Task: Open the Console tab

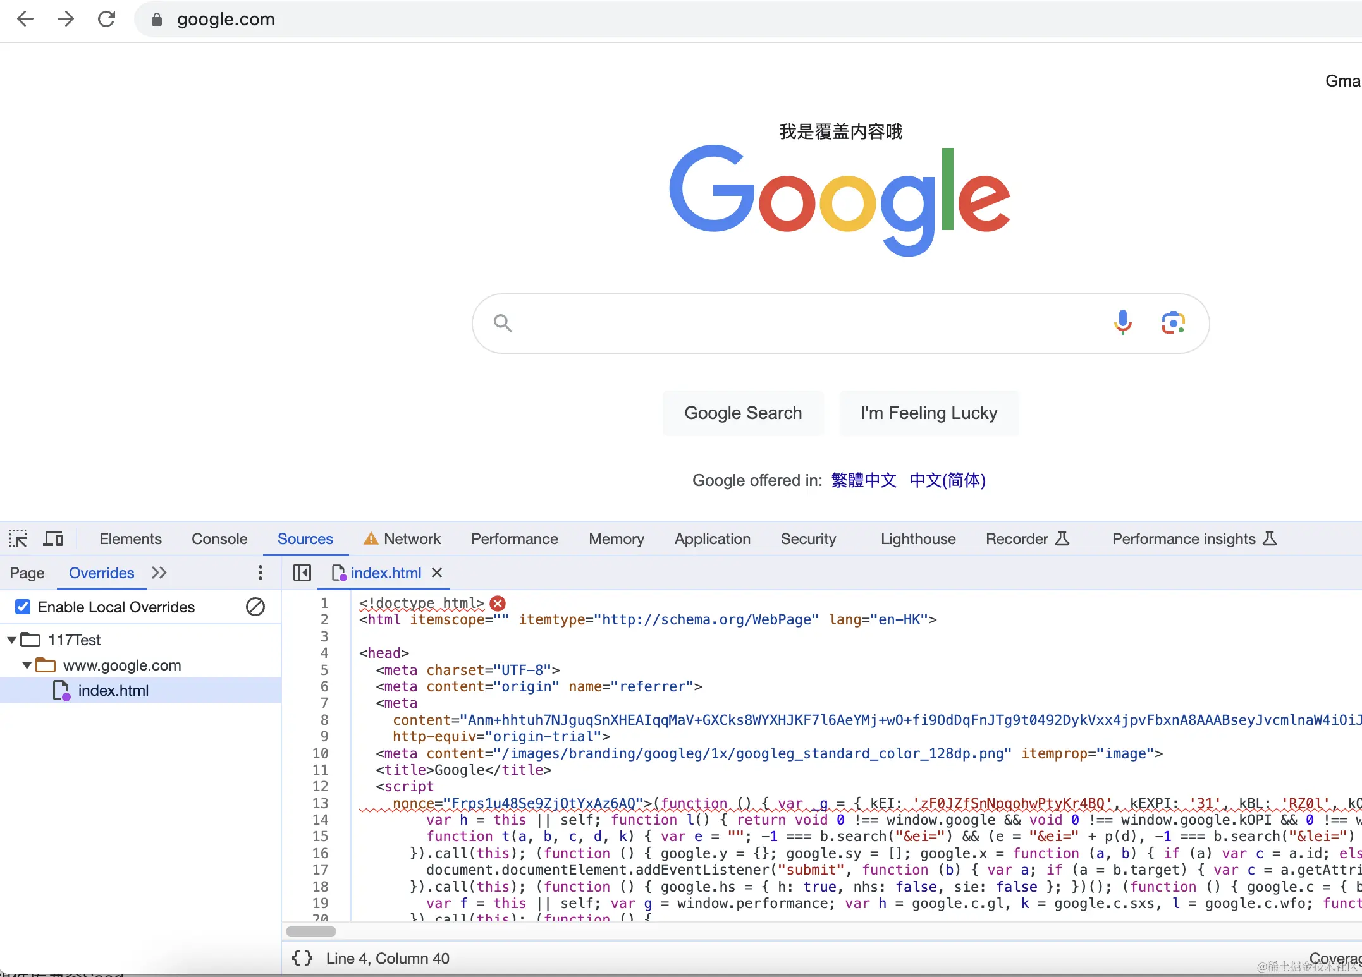Action: coord(219,539)
